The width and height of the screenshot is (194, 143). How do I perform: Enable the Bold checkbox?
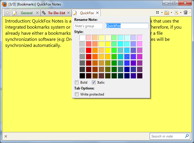click(77, 82)
